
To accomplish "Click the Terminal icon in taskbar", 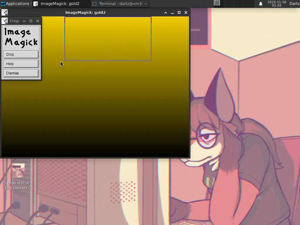I will (x=94, y=4).
